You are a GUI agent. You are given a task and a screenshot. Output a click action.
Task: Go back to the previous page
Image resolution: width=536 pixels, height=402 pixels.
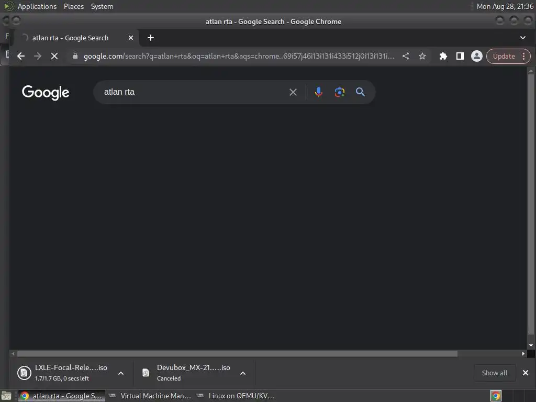(21, 56)
